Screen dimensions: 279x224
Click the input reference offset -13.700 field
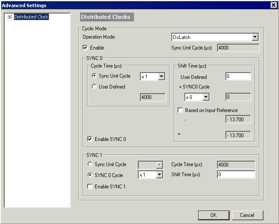pyautogui.click(x=238, y=119)
